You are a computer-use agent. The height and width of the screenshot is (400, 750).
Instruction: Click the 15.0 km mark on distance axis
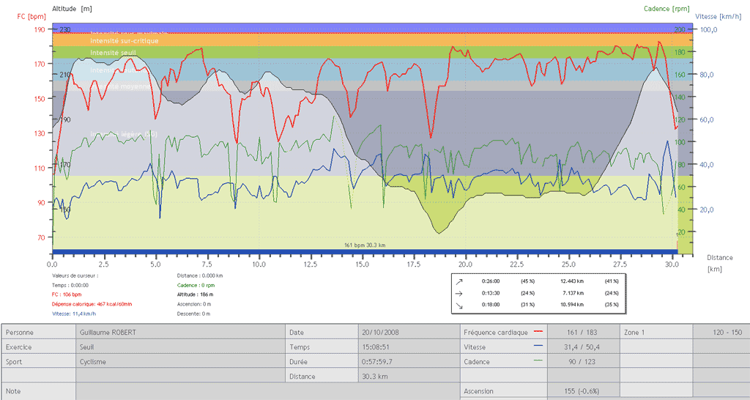point(362,264)
